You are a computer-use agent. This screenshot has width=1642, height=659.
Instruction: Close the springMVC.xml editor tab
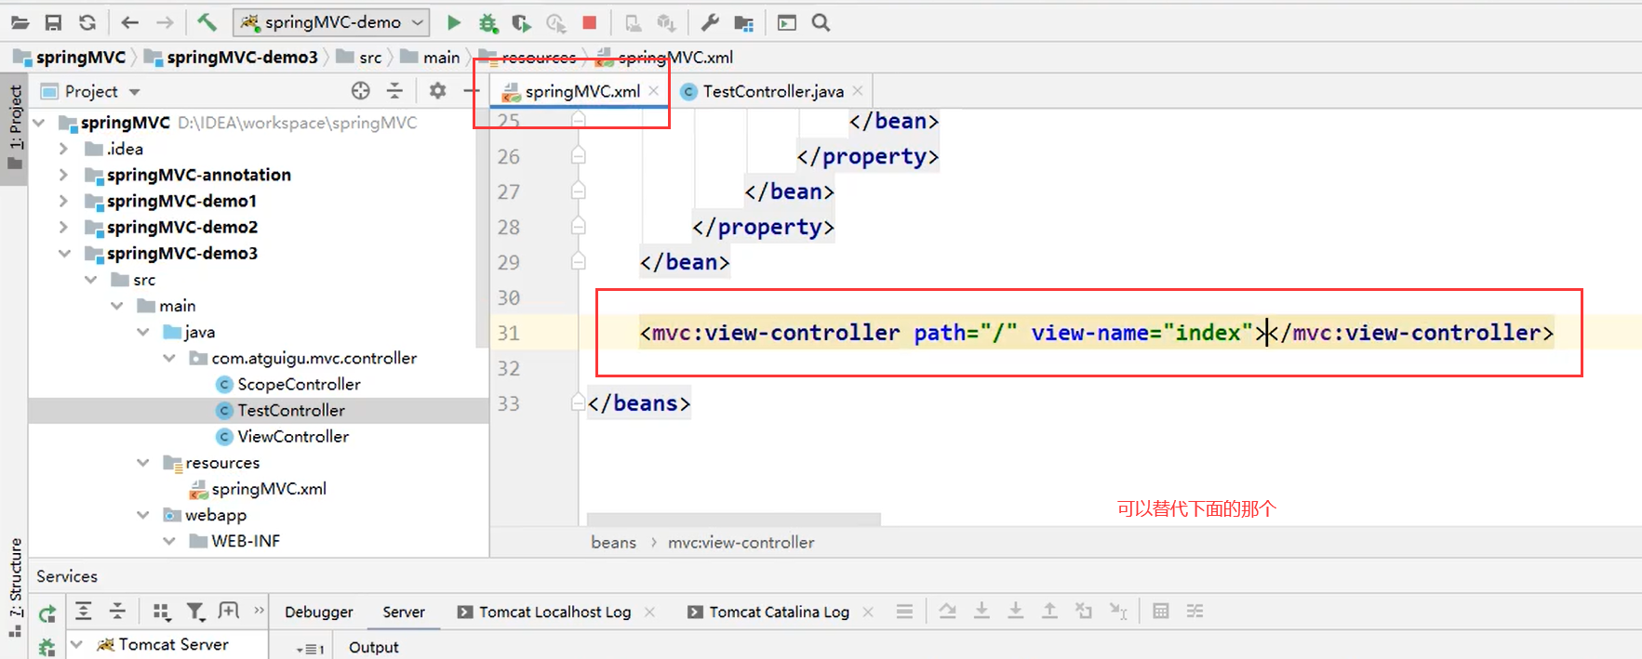click(x=654, y=90)
